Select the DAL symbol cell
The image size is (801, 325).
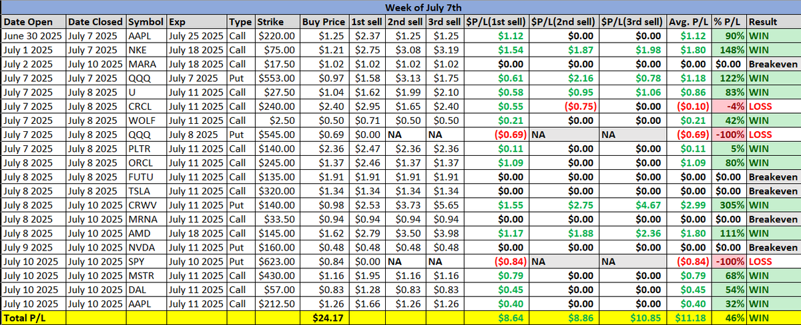coord(146,289)
